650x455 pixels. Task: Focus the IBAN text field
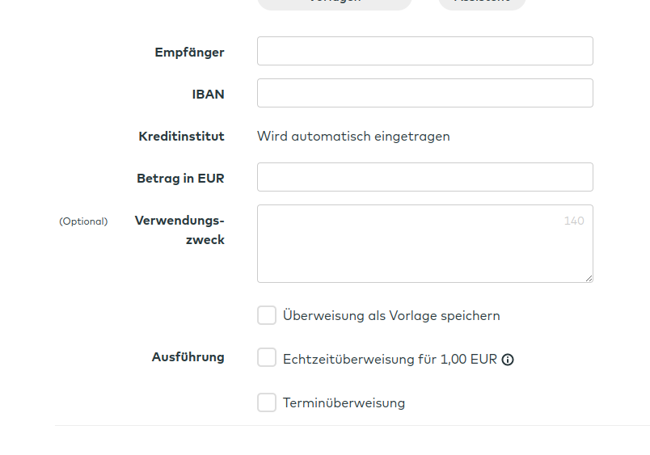click(x=424, y=93)
